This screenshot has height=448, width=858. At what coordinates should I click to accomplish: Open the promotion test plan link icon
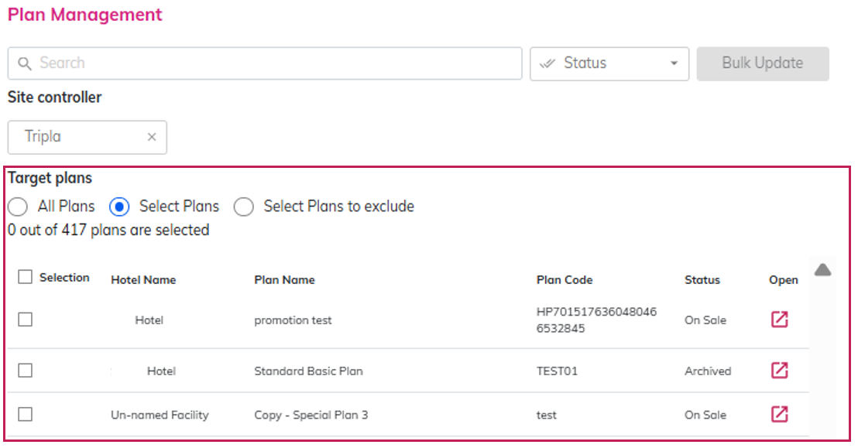pos(779,320)
